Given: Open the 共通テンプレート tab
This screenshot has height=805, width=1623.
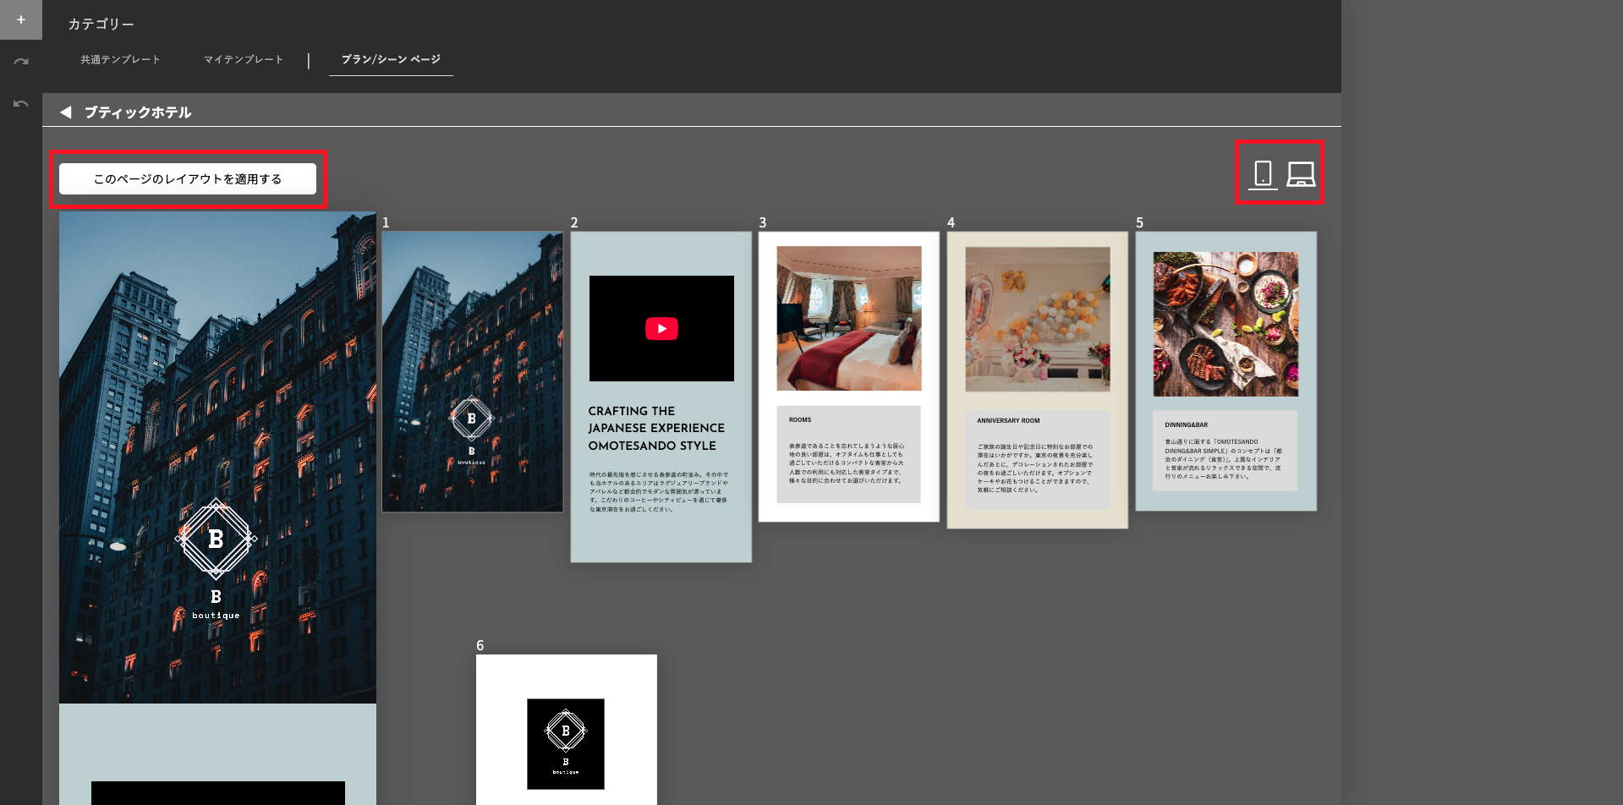Looking at the screenshot, I should 120,59.
